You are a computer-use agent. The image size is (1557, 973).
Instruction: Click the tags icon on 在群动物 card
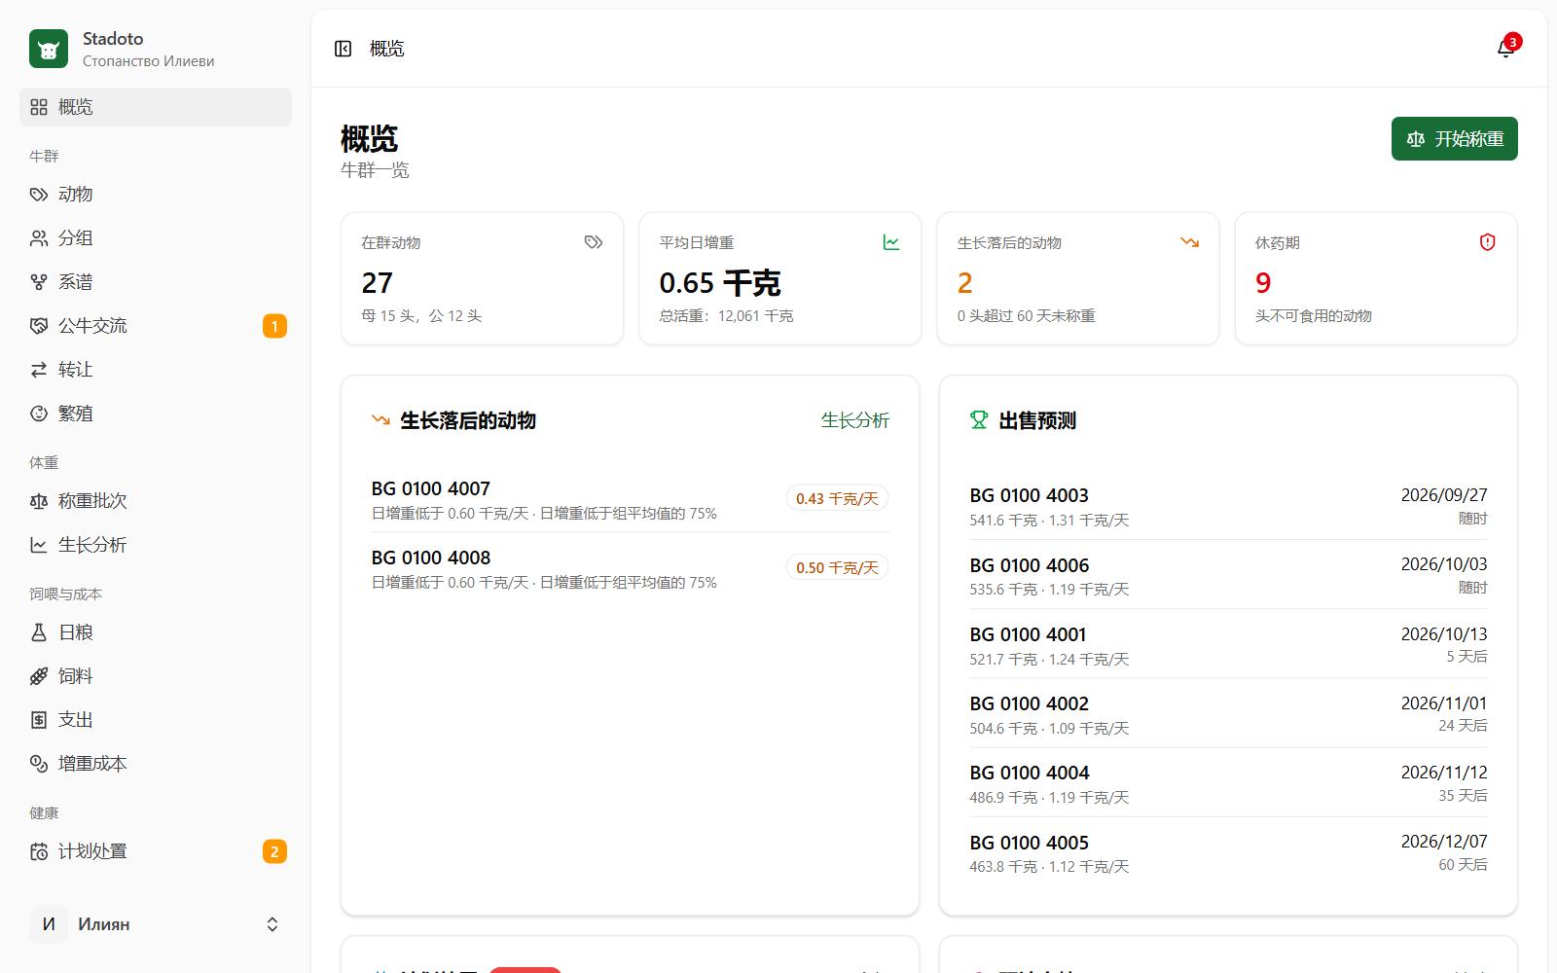(594, 242)
